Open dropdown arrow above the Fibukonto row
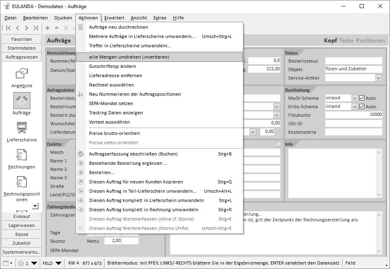Screen dimensions: 390x269 277,107
